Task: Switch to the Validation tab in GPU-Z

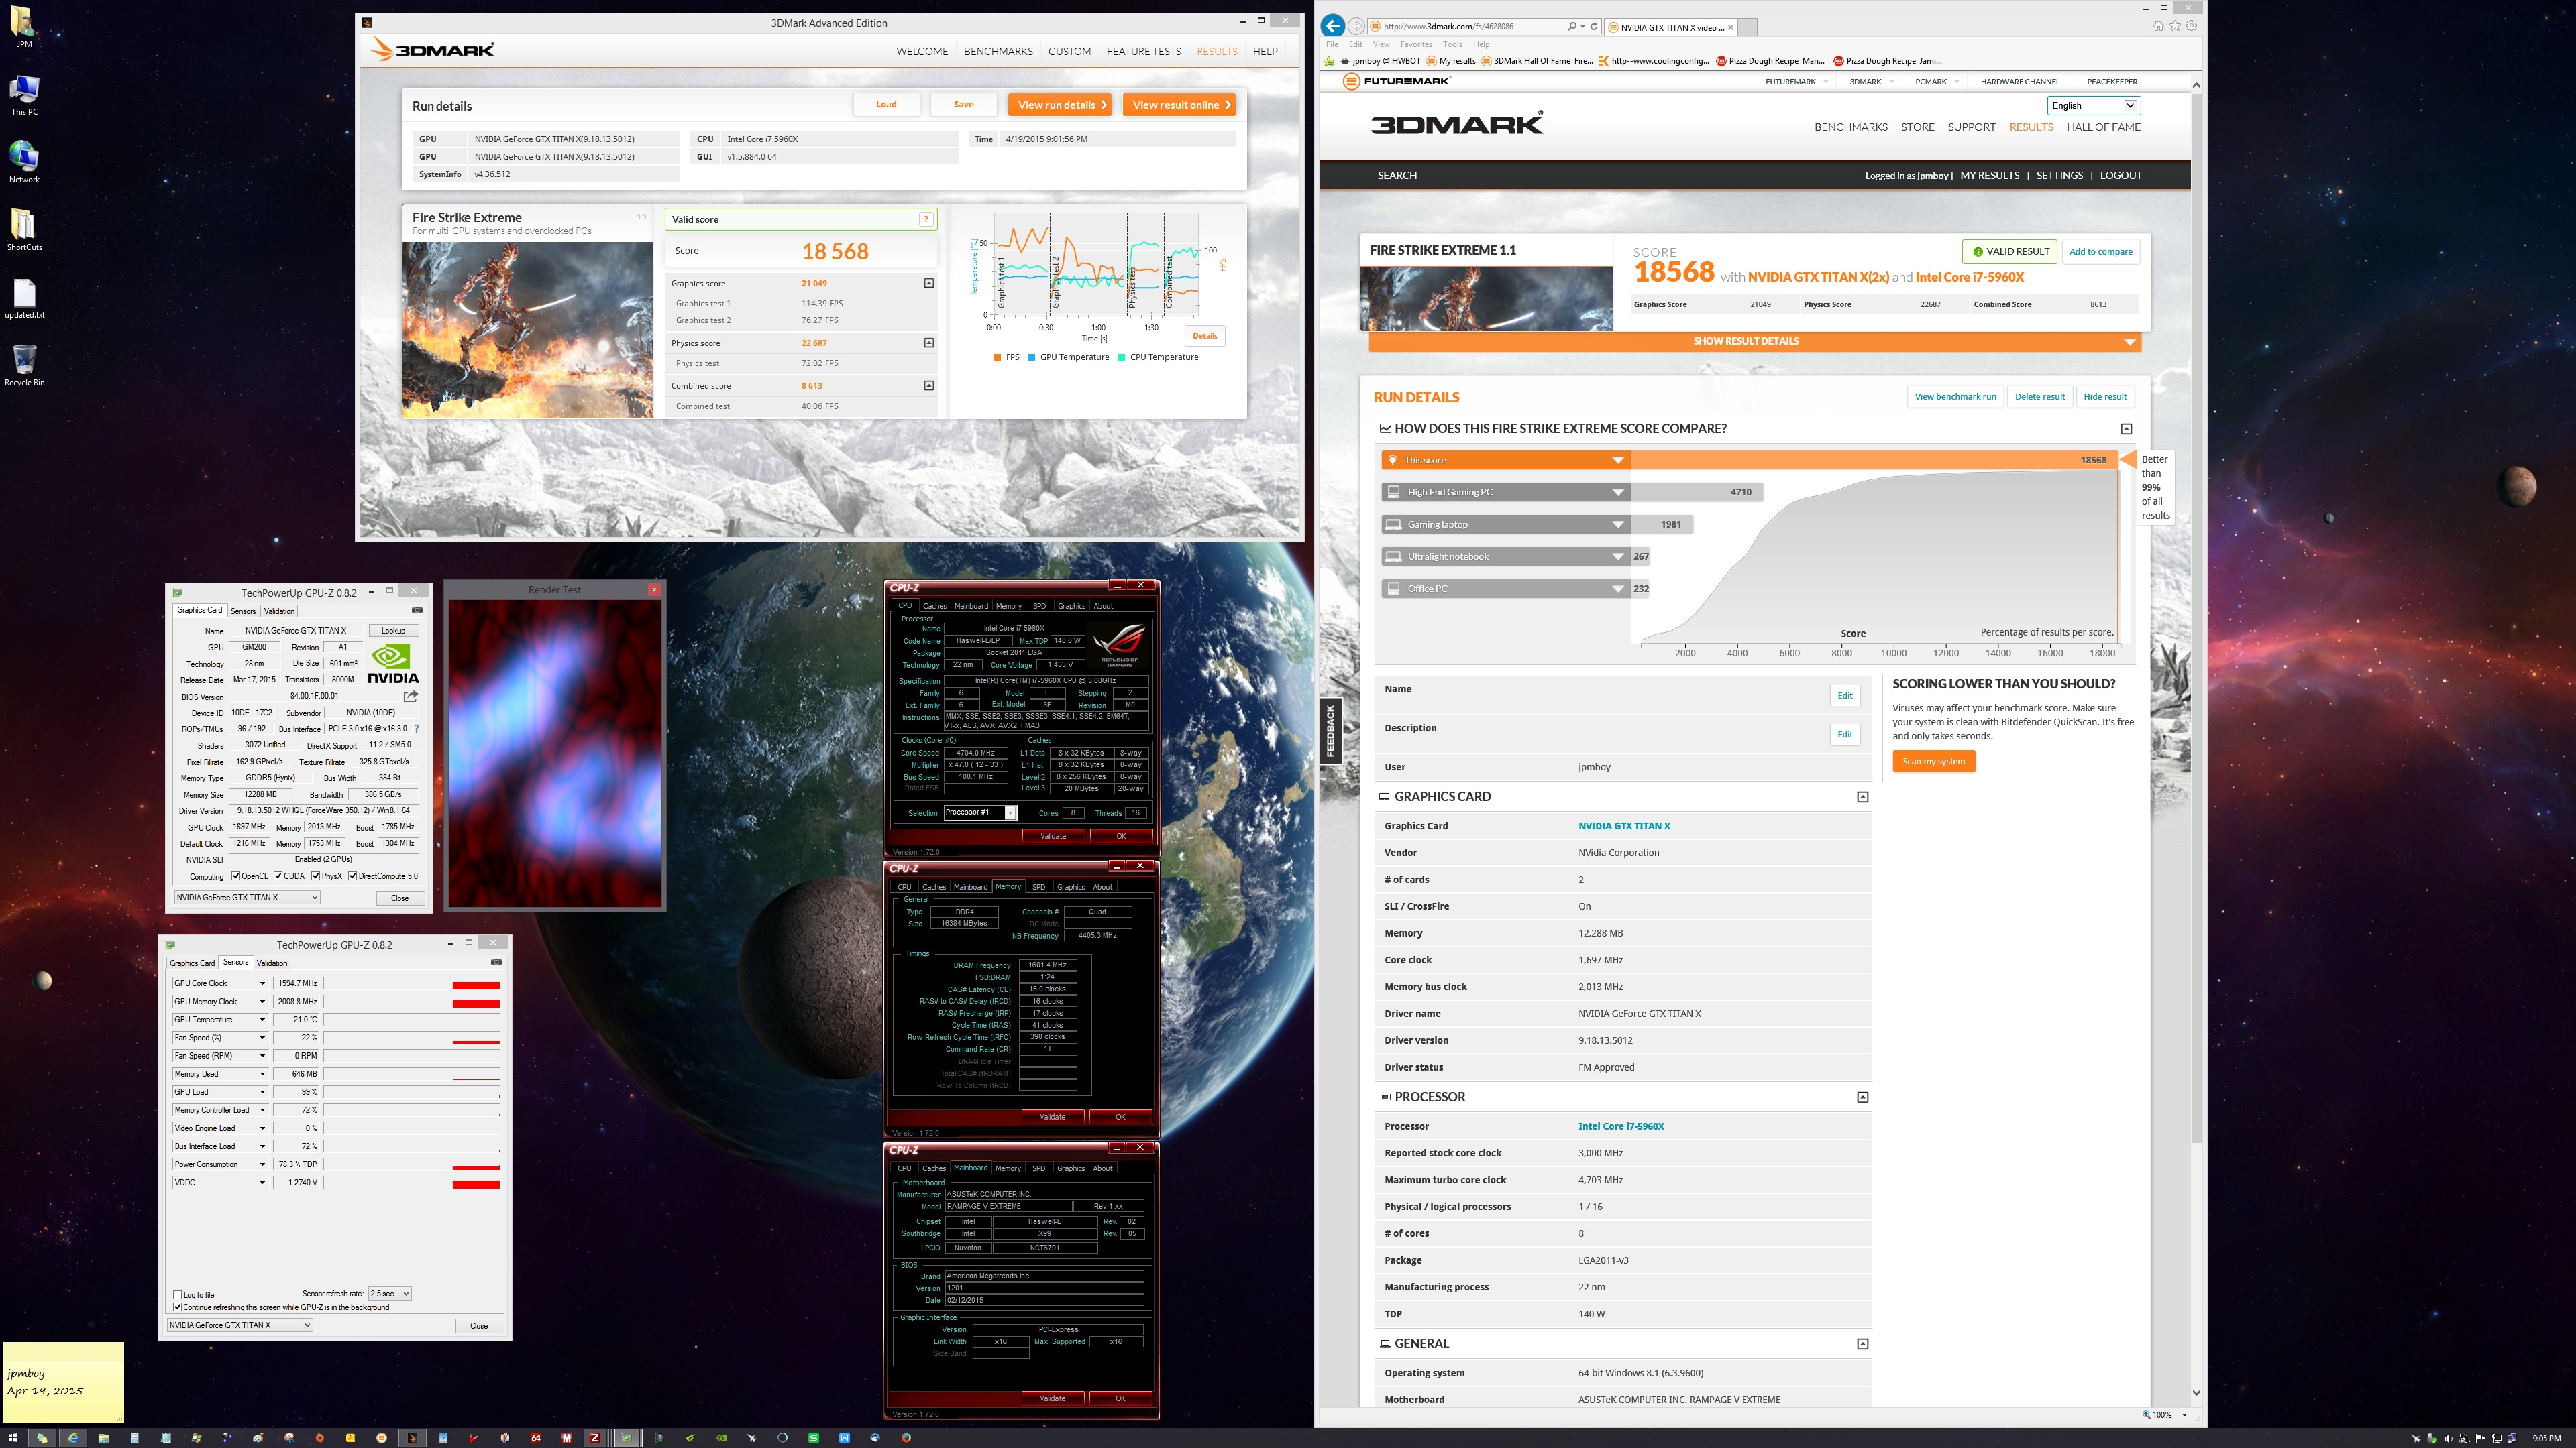Action: coord(279,611)
